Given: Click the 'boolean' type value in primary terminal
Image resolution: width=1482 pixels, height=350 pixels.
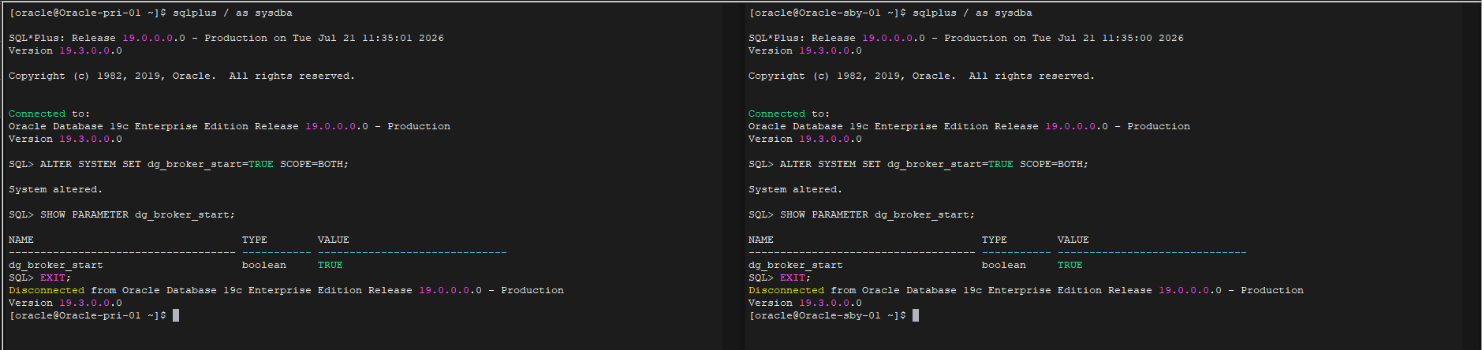Looking at the screenshot, I should click(x=264, y=265).
